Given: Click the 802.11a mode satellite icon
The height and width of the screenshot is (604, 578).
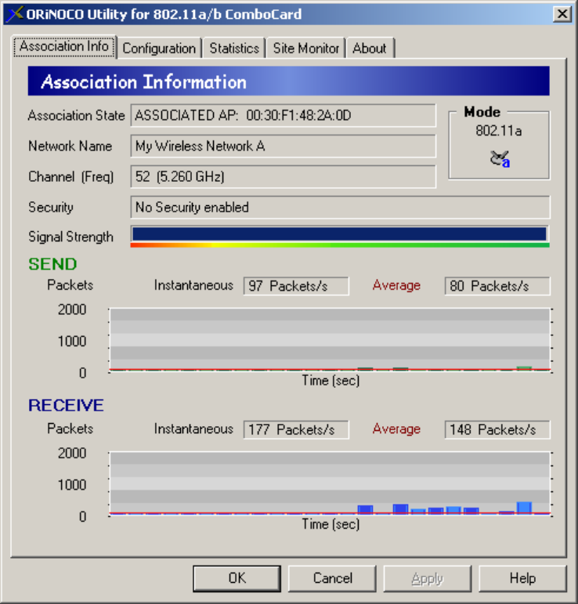Looking at the screenshot, I should coord(500,159).
